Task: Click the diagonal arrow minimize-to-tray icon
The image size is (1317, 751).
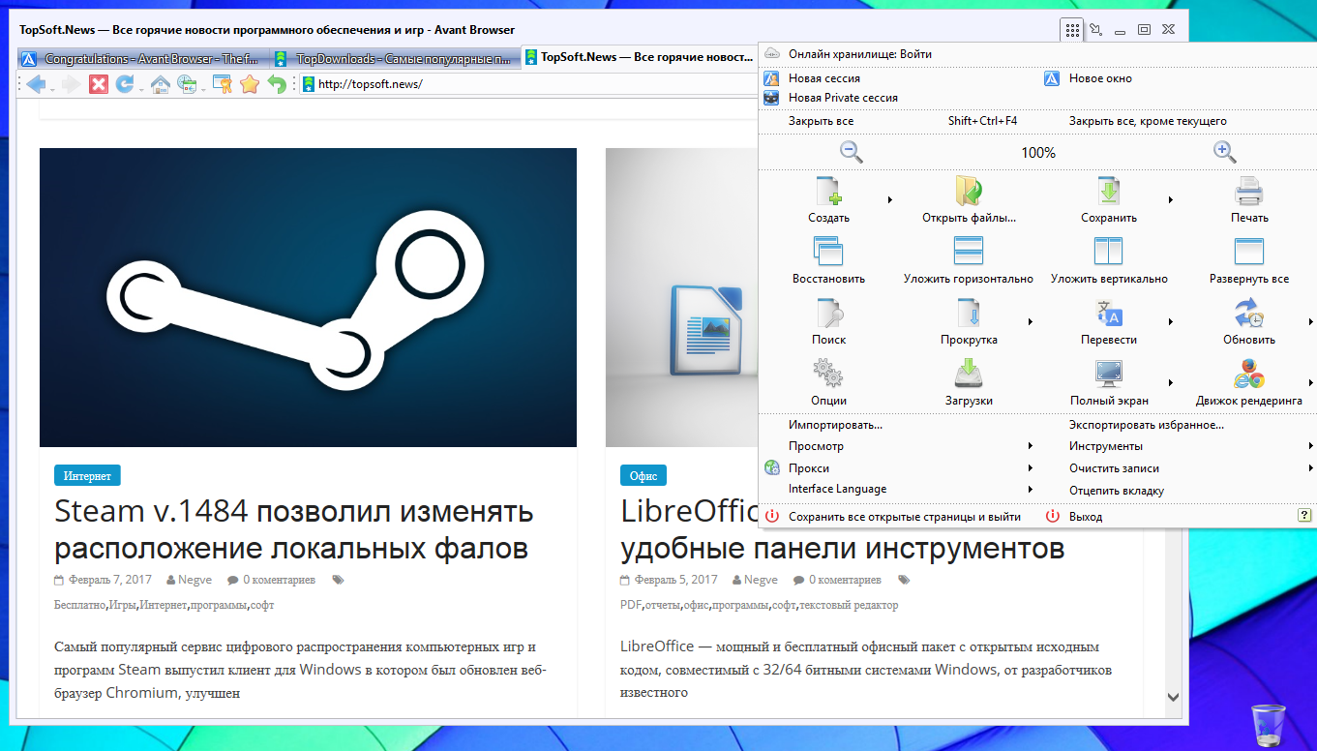Action: point(1096,30)
